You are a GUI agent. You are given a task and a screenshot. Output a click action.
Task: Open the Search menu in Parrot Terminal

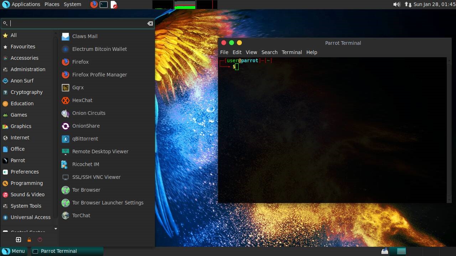click(x=269, y=52)
